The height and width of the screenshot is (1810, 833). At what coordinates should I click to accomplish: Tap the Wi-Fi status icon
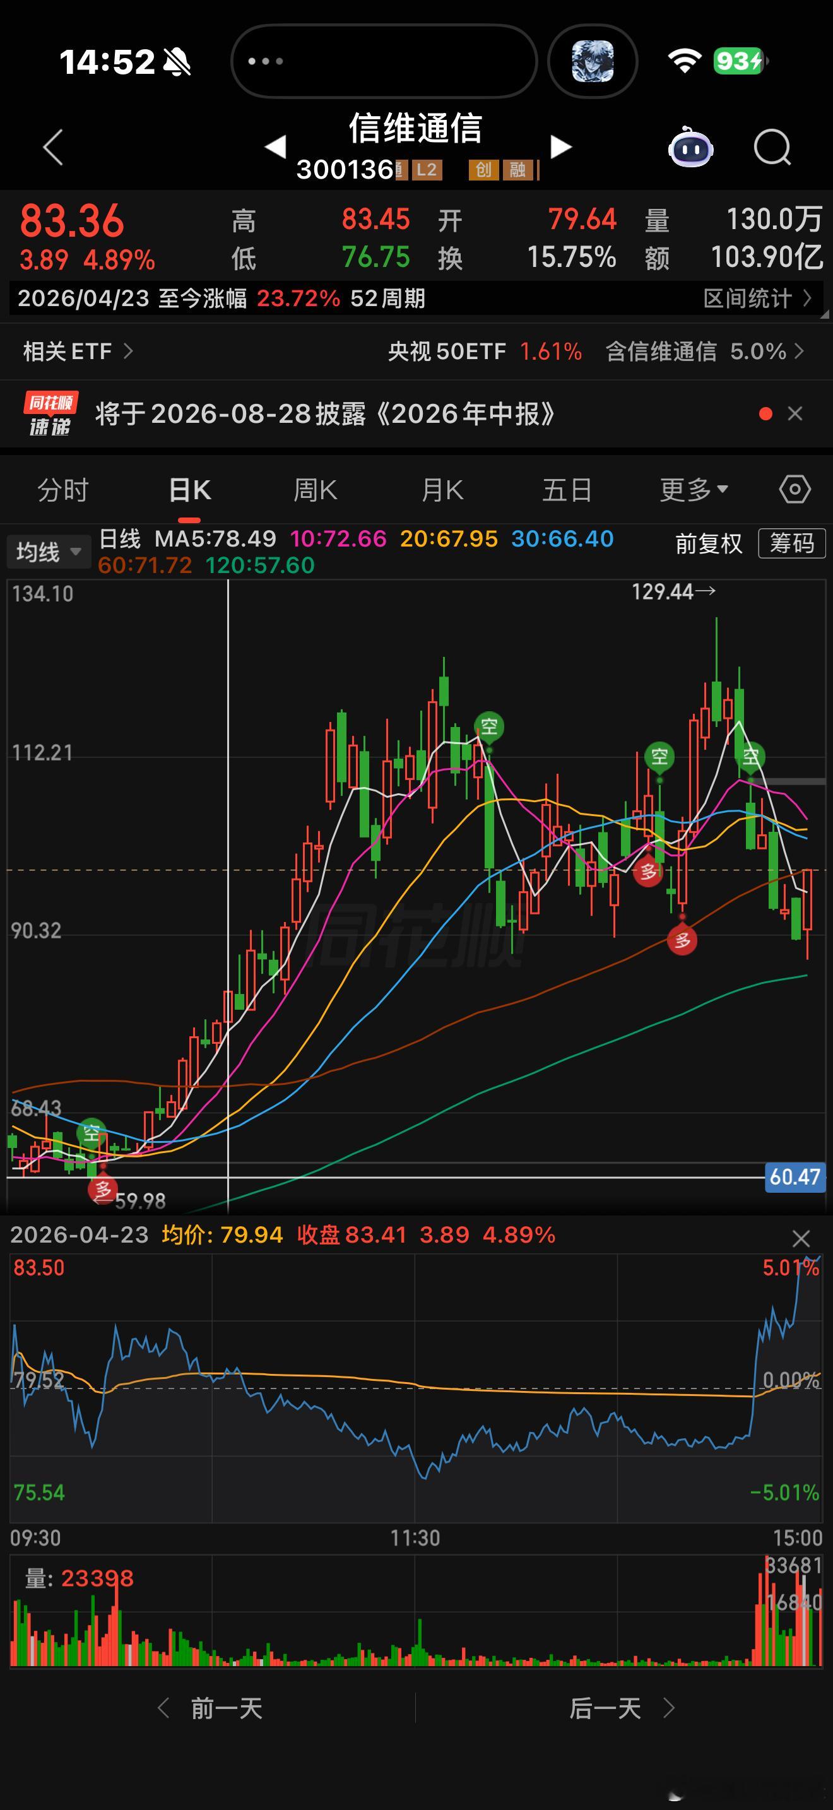[x=685, y=61]
